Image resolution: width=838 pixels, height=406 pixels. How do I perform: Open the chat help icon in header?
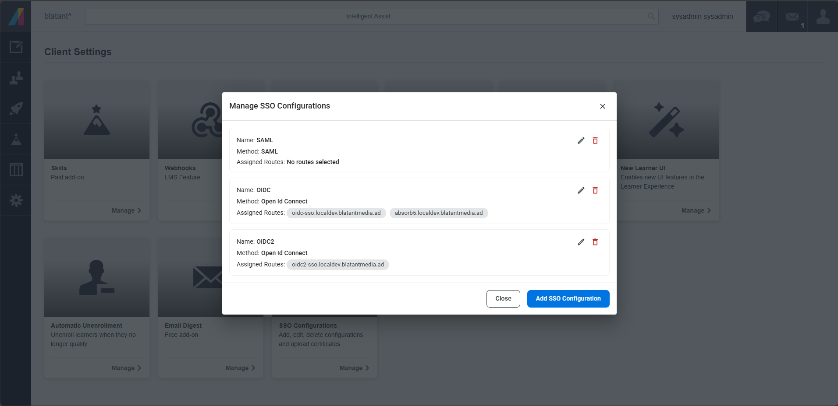coord(762,17)
